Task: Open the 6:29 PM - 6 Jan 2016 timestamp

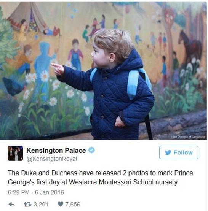Action: point(36,192)
